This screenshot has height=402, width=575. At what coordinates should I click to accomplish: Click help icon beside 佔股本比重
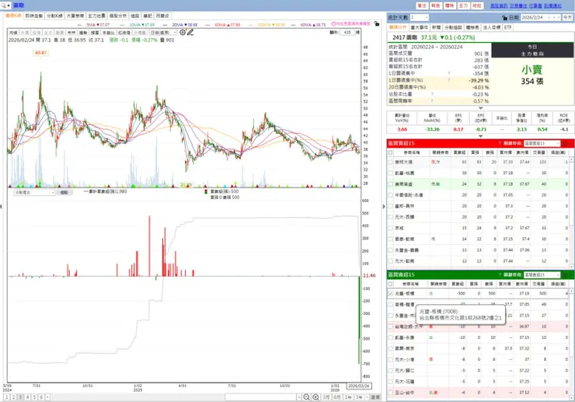(x=432, y=94)
